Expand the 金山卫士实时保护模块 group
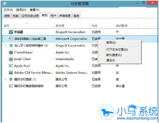Screen dimensions: 159x123 pyautogui.click(x=6, y=46)
